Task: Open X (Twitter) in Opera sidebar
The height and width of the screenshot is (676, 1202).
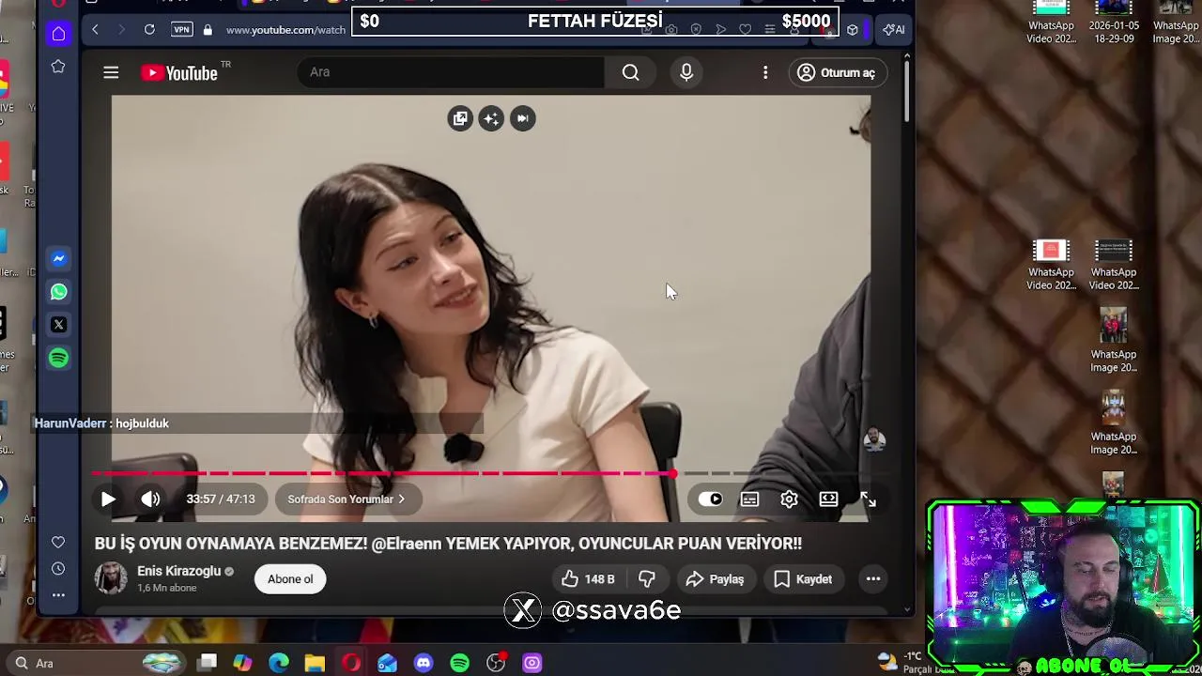Action: point(58,325)
